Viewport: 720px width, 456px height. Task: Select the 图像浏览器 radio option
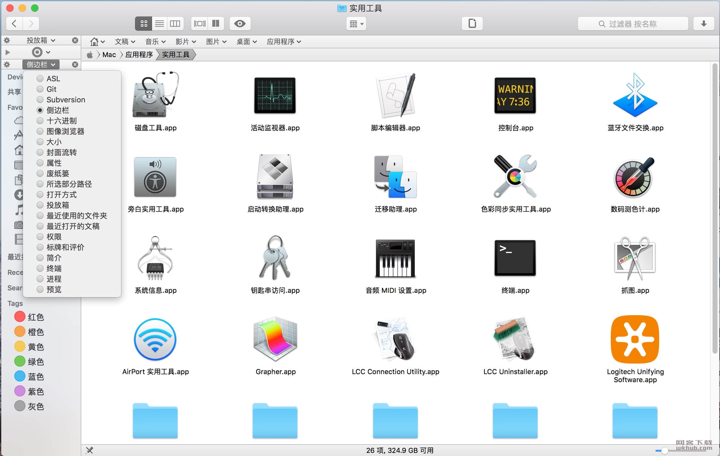(40, 131)
